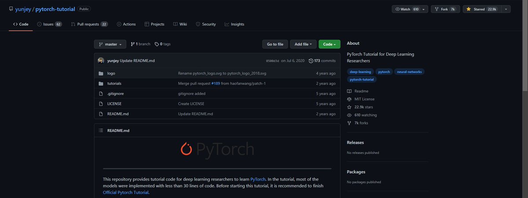Viewport: 528px width, 198px height.
Task: Click the branch icon beside 1 branch
Action: [x=132, y=44]
